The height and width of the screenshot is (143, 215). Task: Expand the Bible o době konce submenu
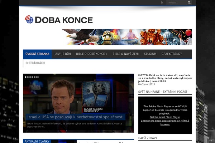91,54
